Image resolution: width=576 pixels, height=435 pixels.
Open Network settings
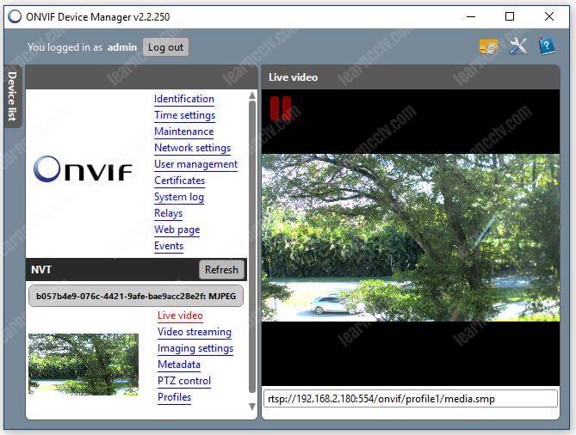click(193, 148)
